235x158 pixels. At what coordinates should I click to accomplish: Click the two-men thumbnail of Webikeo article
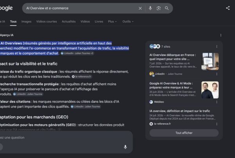coord(210,90)
